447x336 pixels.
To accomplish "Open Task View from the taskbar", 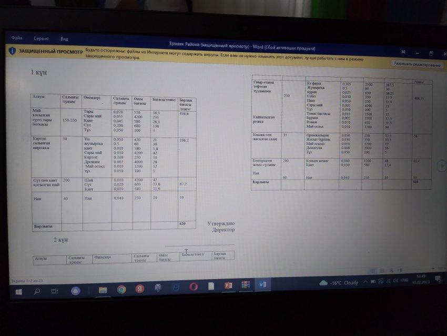I will (x=55, y=291).
